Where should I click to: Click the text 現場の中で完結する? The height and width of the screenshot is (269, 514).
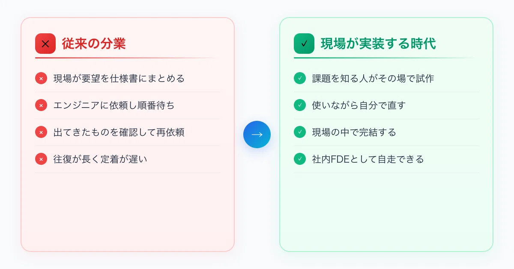pyautogui.click(x=354, y=132)
